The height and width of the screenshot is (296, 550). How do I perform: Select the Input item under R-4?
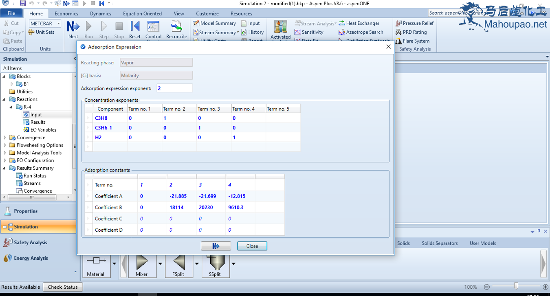click(x=36, y=114)
